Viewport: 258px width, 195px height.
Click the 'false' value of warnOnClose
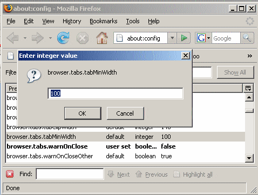tap(168, 146)
